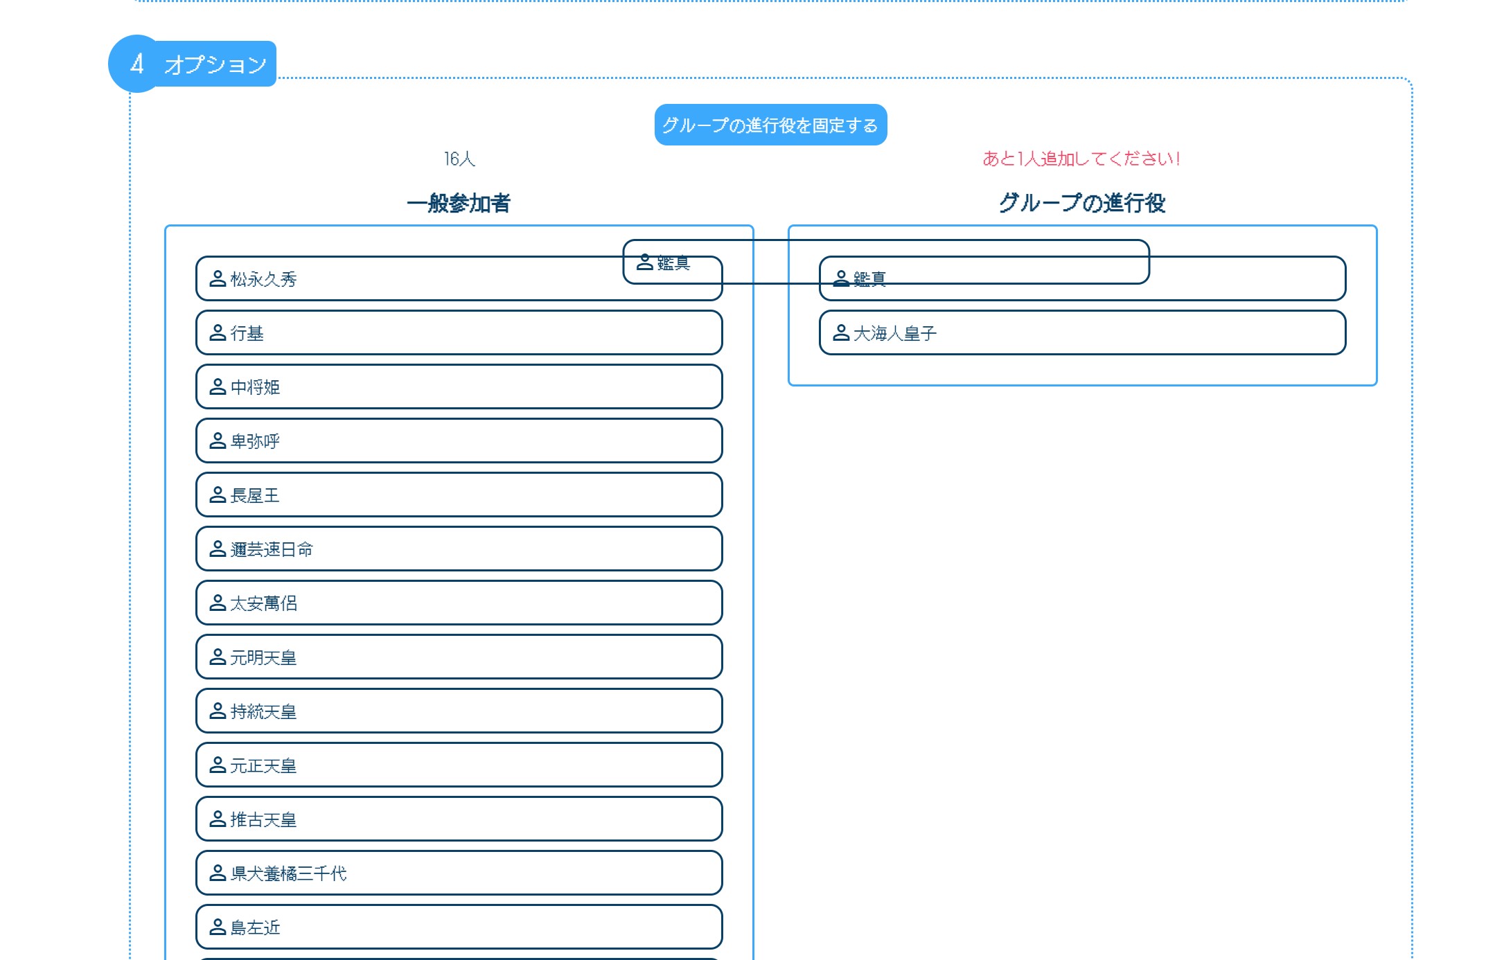Select the 県犬養橘三千代 participant card
The image size is (1486, 960).
tap(459, 873)
